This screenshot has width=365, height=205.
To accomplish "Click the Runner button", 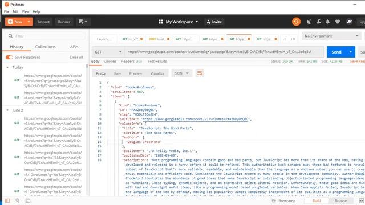I will [x=64, y=22].
